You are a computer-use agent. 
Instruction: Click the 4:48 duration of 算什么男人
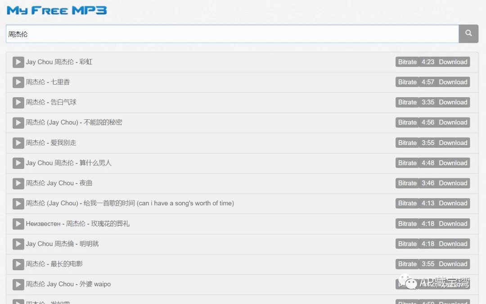tap(428, 163)
